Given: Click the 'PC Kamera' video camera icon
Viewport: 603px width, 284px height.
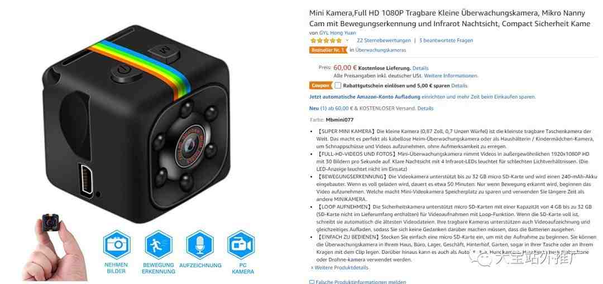Looking at the screenshot, I should coord(241,244).
